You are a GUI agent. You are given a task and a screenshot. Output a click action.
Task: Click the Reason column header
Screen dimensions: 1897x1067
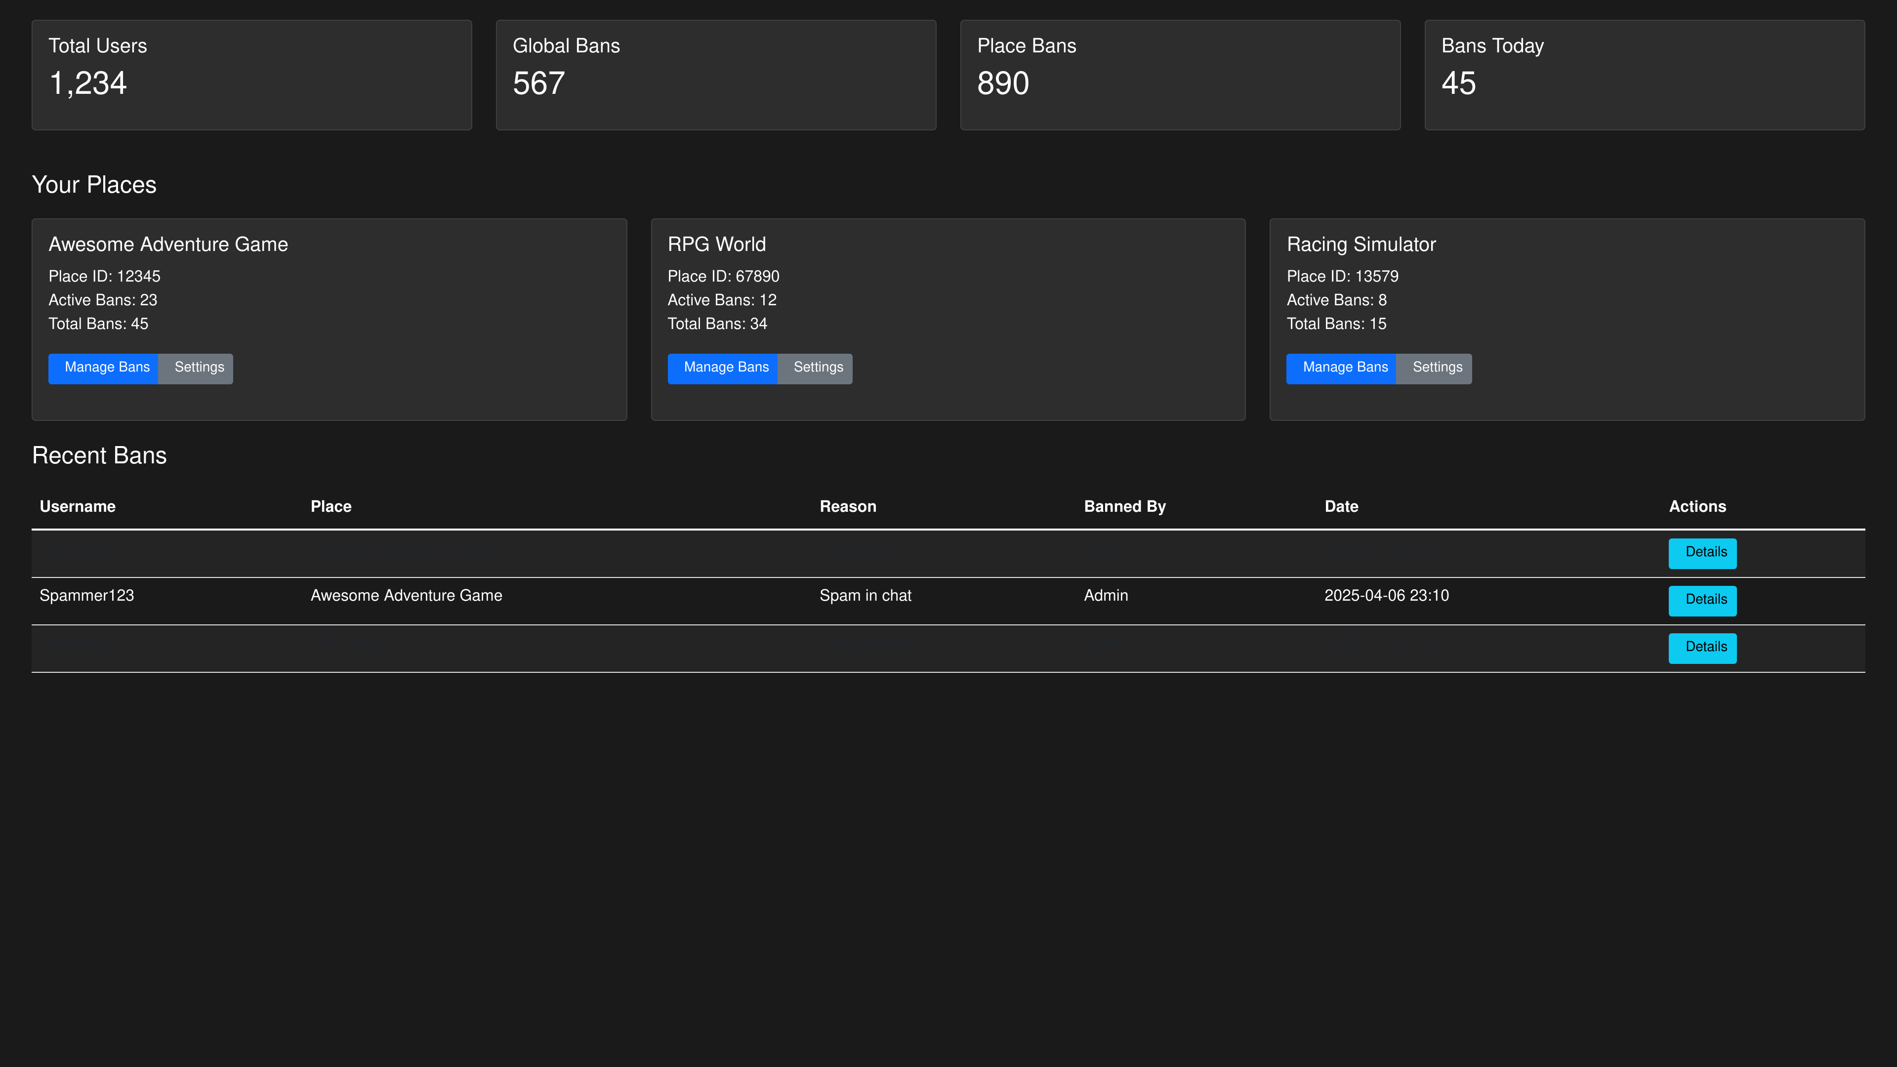848,507
